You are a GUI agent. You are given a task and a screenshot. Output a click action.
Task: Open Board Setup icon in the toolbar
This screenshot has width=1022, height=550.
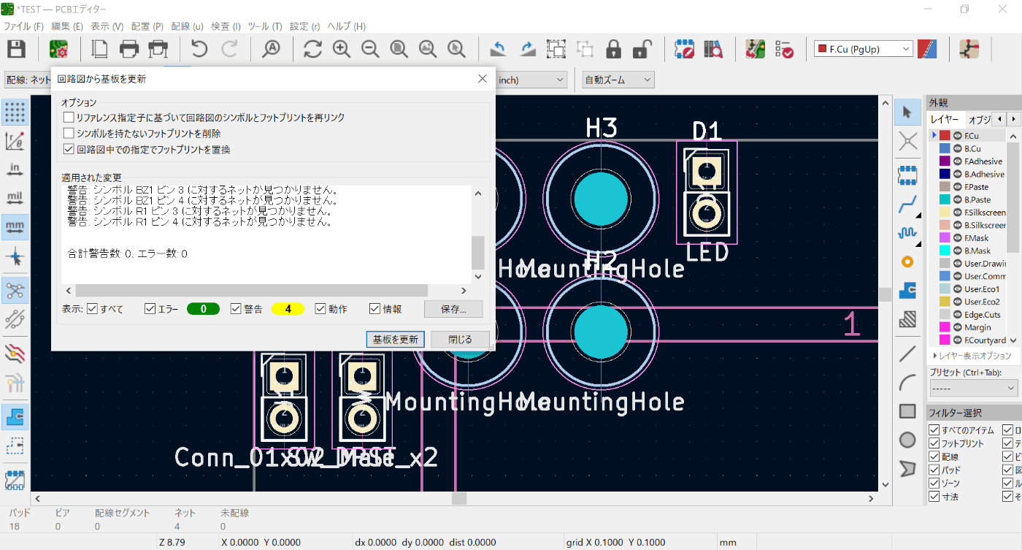click(58, 49)
